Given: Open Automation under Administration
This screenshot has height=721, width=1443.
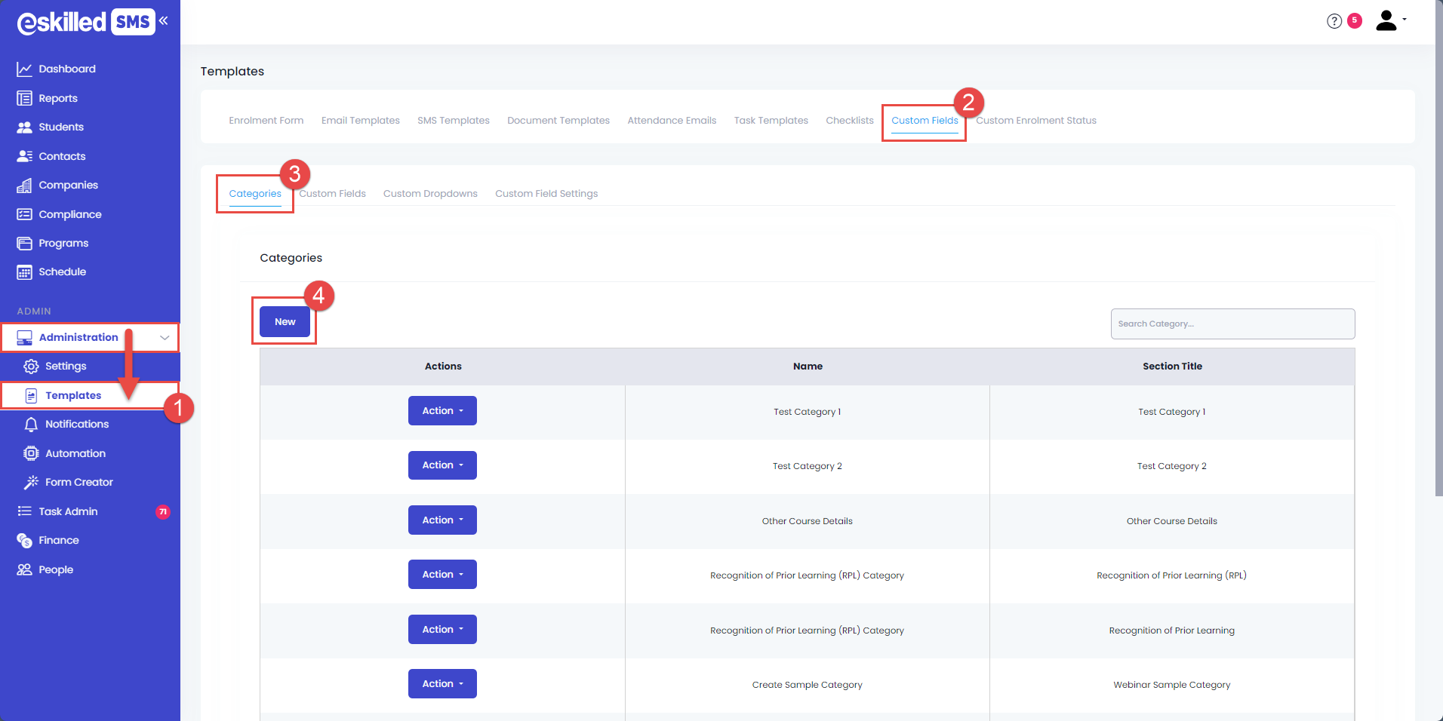Looking at the screenshot, I should click(x=75, y=454).
